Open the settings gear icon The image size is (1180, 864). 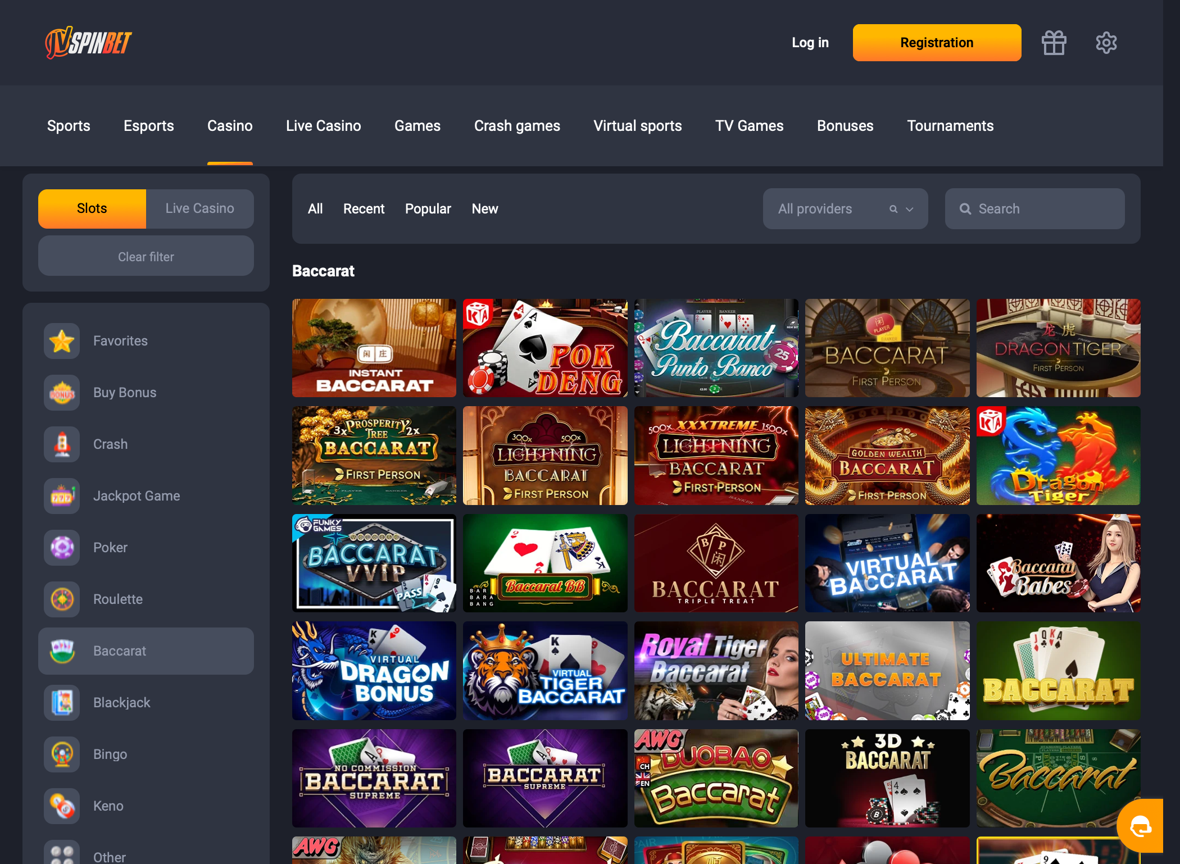[1106, 43]
